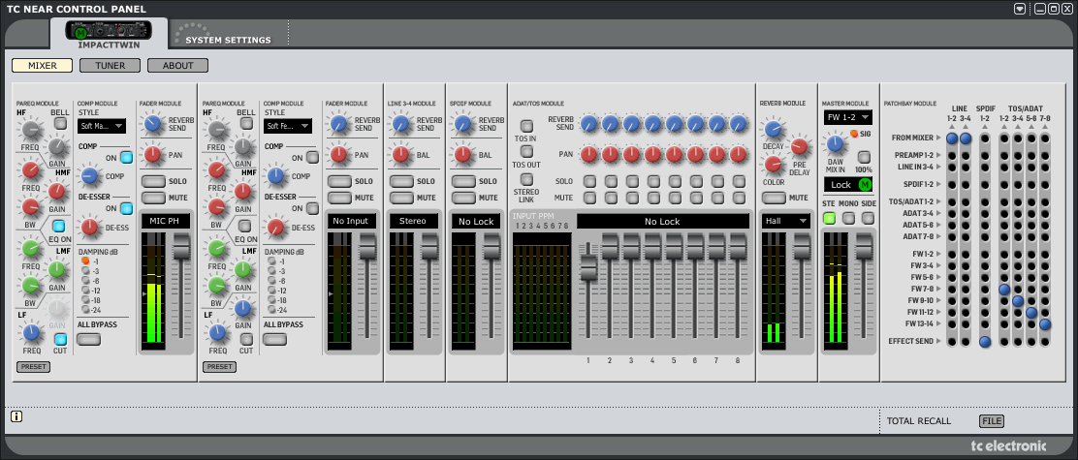This screenshot has width=1078, height=460.
Task: Patch FROM MIXER to LINE 1-2 node
Action: (x=952, y=138)
